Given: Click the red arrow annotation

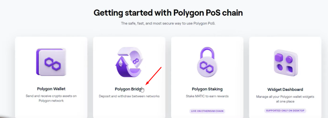Looking at the screenshot, I should [153, 76].
